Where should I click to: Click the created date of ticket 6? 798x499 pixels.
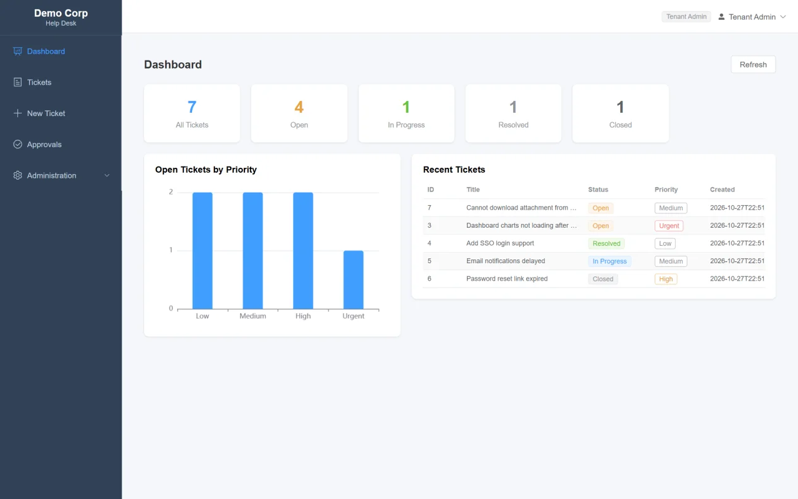[x=737, y=279]
